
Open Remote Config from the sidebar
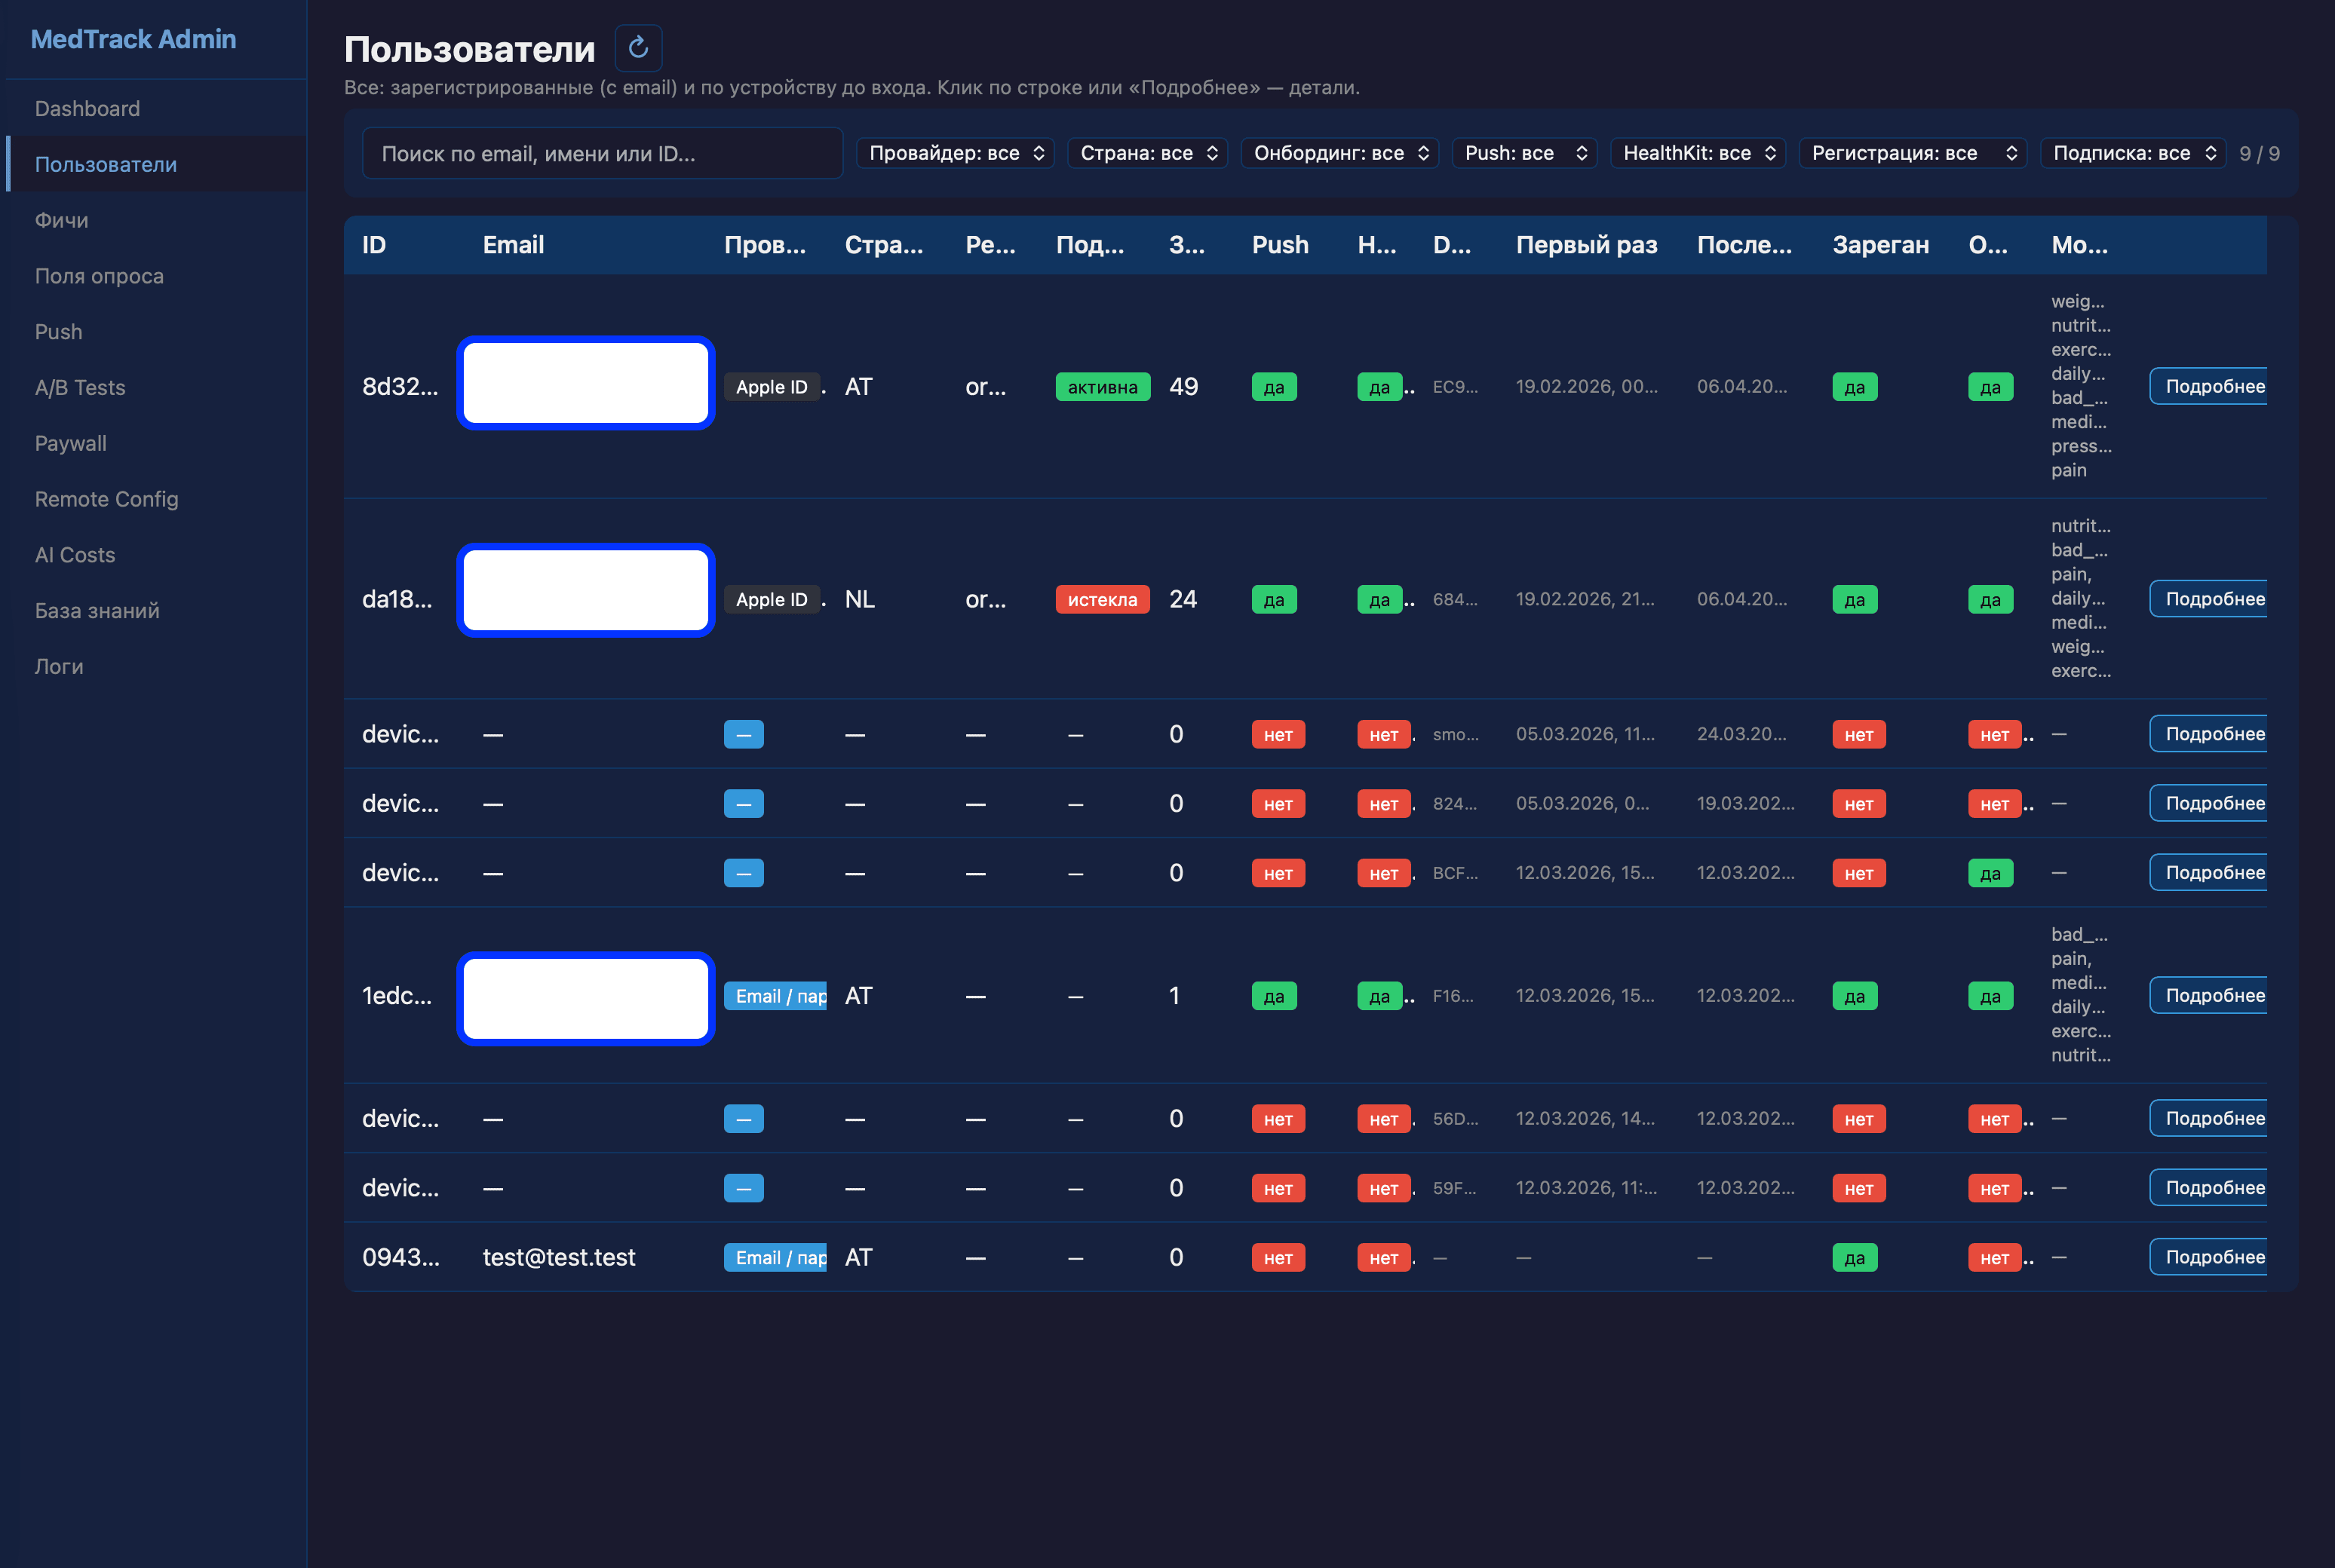click(107, 499)
